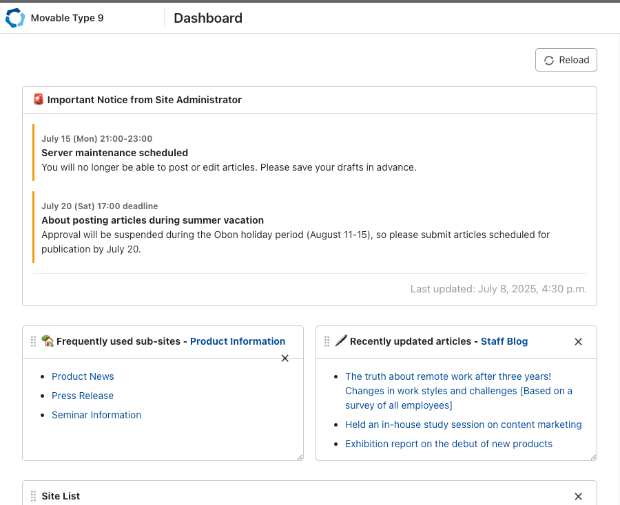Open the Staff Blog link
Image resolution: width=620 pixels, height=505 pixels.
tap(504, 341)
